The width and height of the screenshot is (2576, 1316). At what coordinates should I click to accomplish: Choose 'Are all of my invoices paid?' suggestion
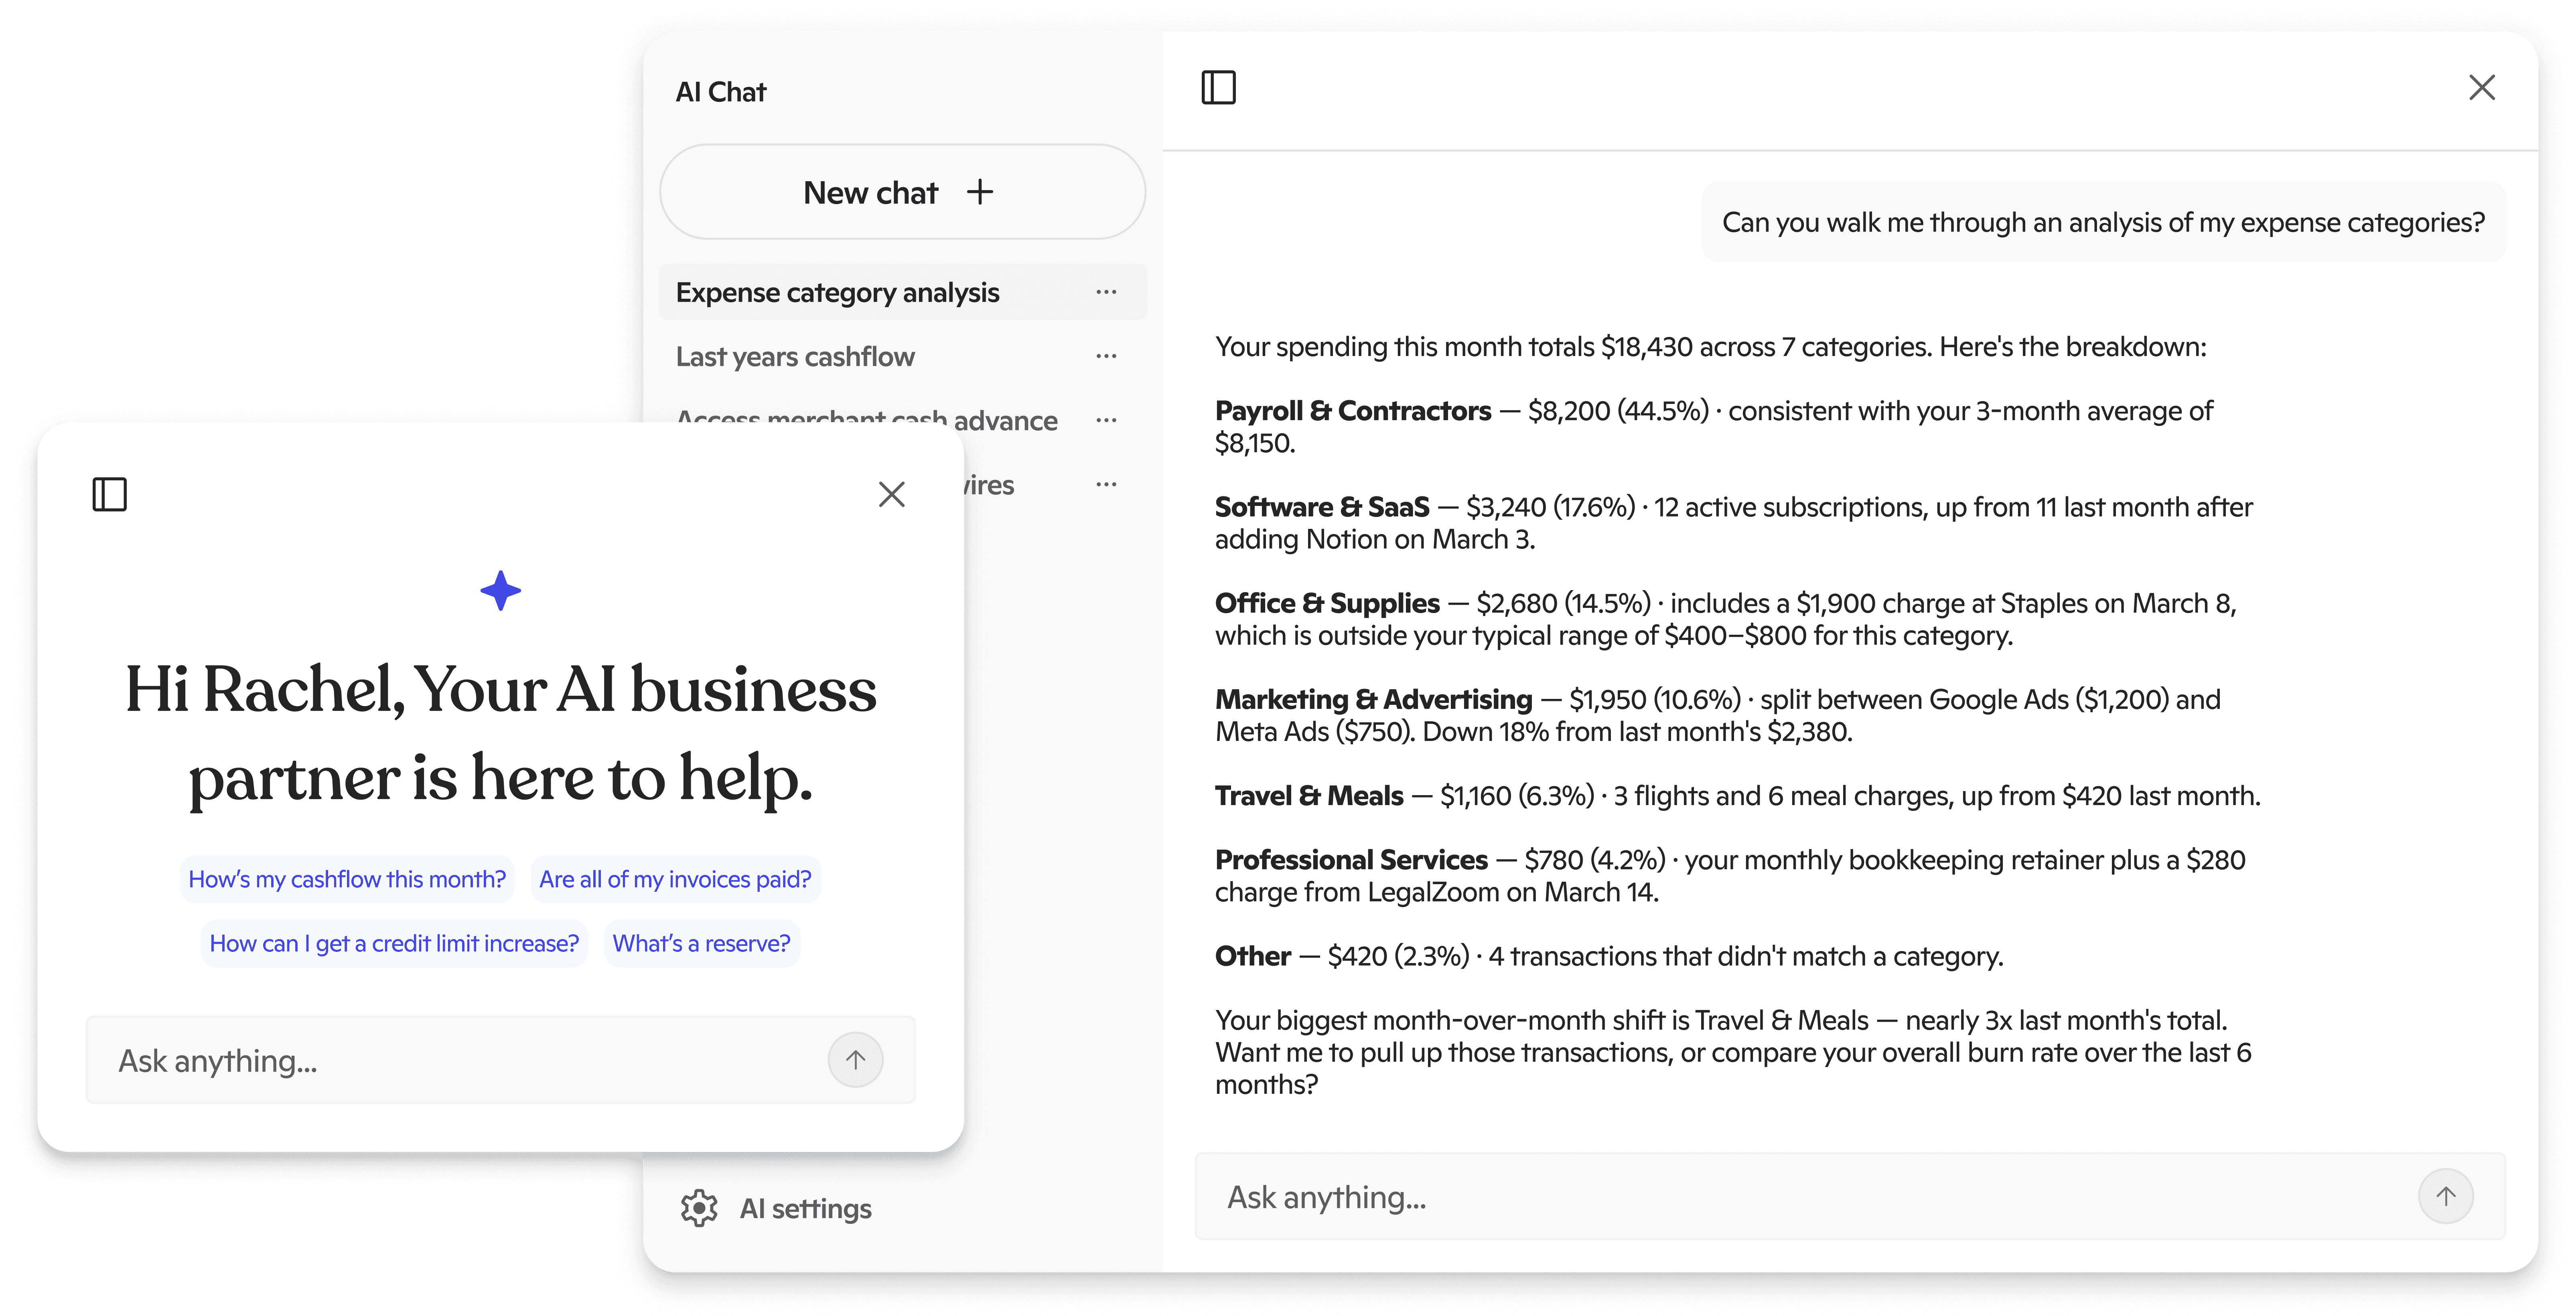pyautogui.click(x=675, y=879)
